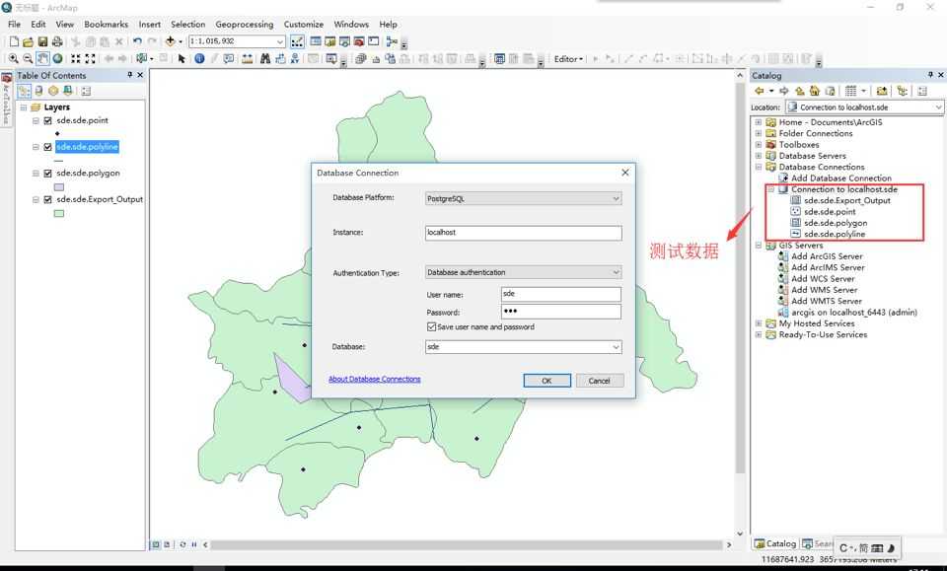Click sde.sde.polygon purple symbol swatch

point(58,186)
